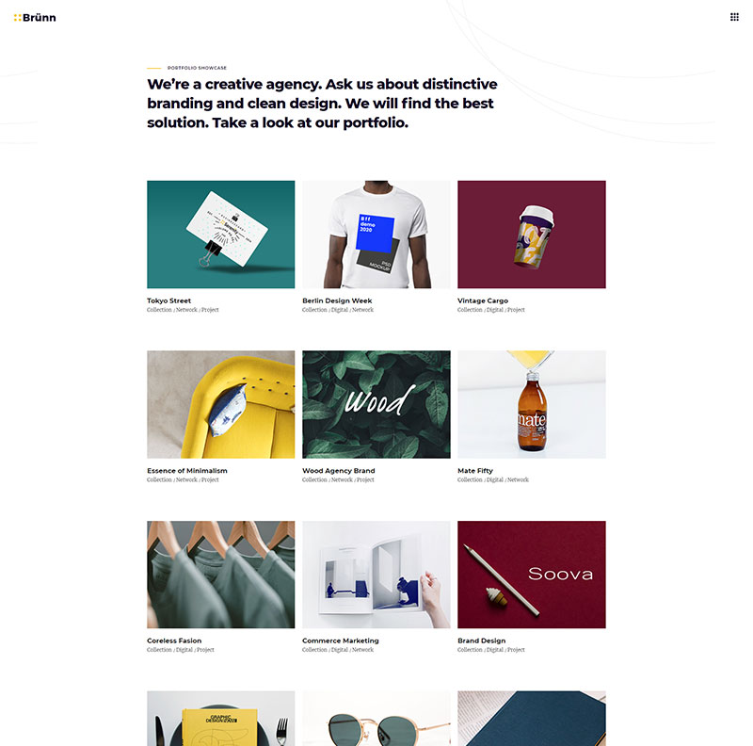Image resolution: width=753 pixels, height=746 pixels.
Task: View the Wood Agency Brand thumbnail
Action: [x=376, y=404]
